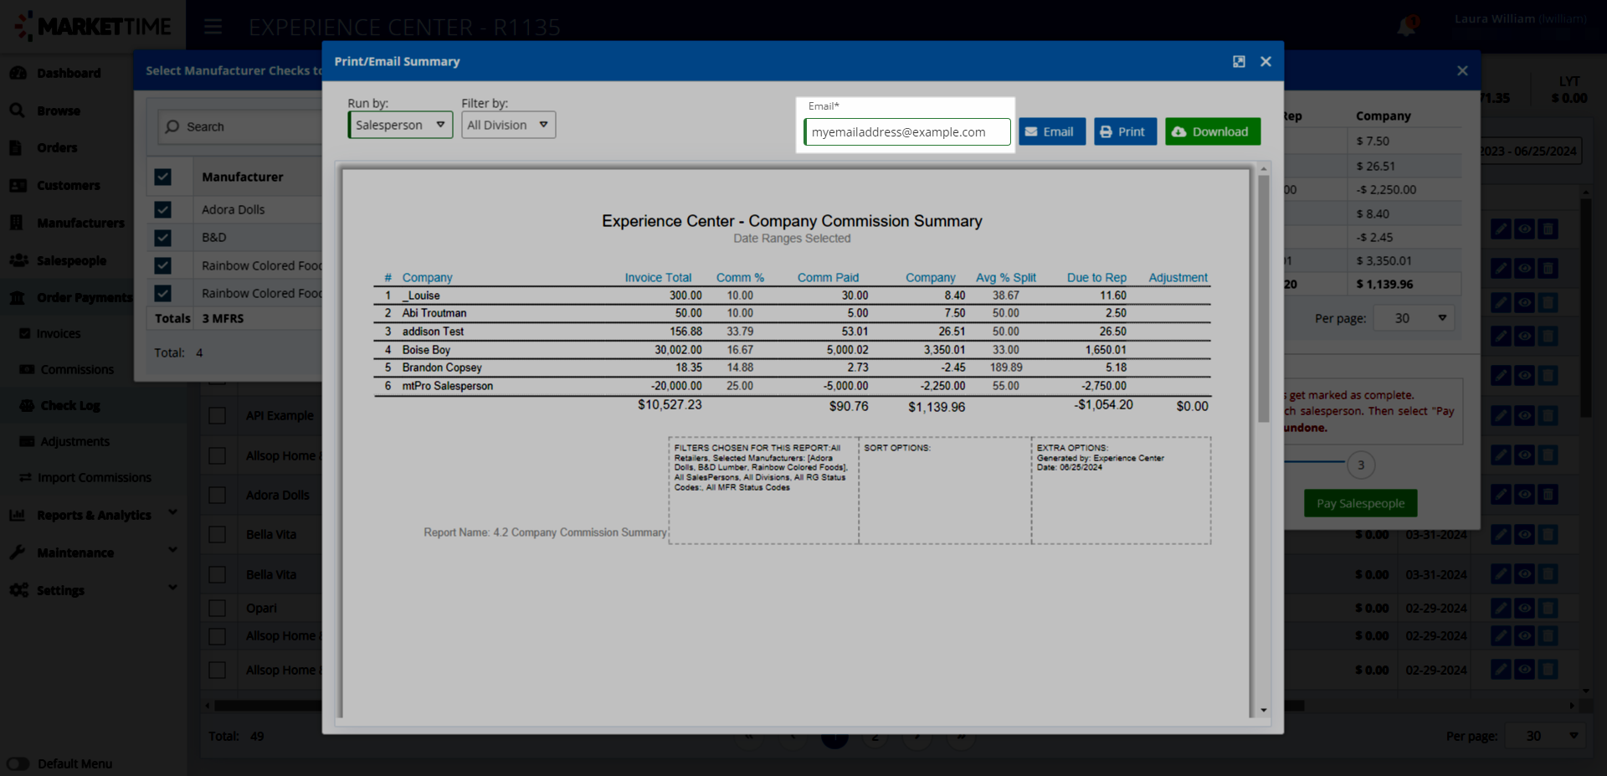Click the "$ 1,139.96" Company total cell
Viewport: 1607px width, 776px height.
coord(1384,284)
